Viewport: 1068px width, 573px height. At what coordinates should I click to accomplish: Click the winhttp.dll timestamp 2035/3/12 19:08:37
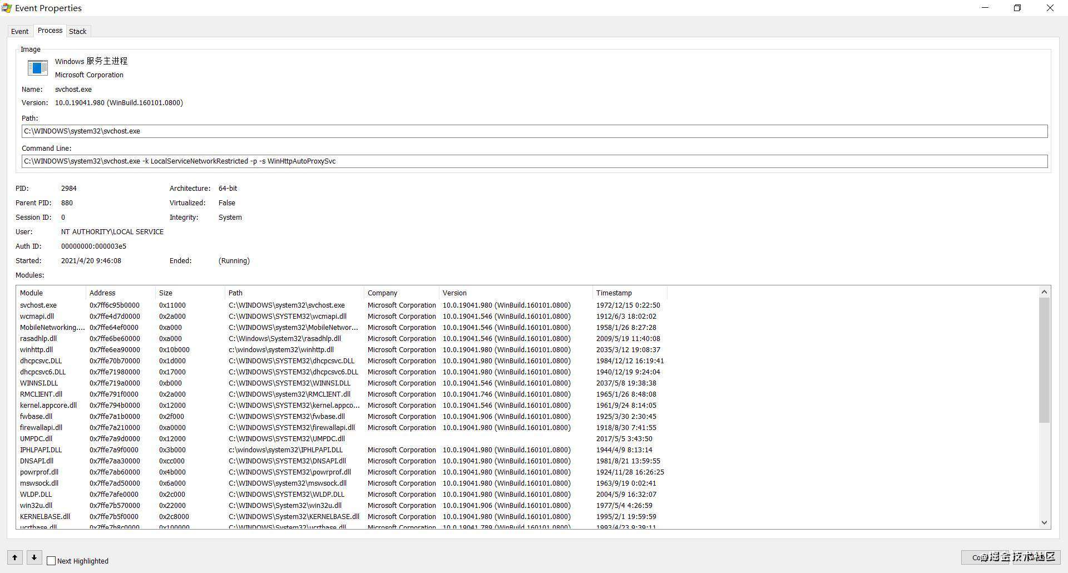[x=628, y=350]
